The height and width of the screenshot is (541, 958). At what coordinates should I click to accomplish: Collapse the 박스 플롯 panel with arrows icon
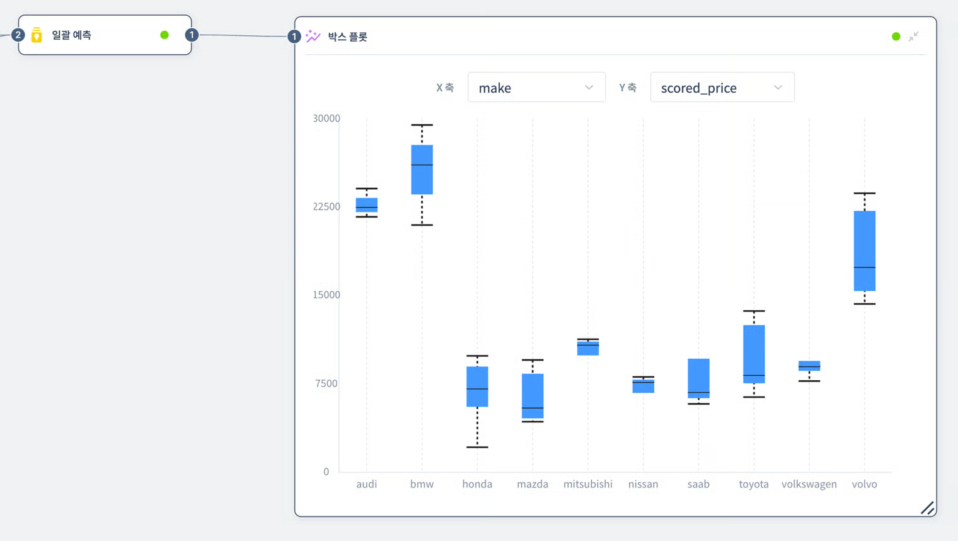[913, 37]
